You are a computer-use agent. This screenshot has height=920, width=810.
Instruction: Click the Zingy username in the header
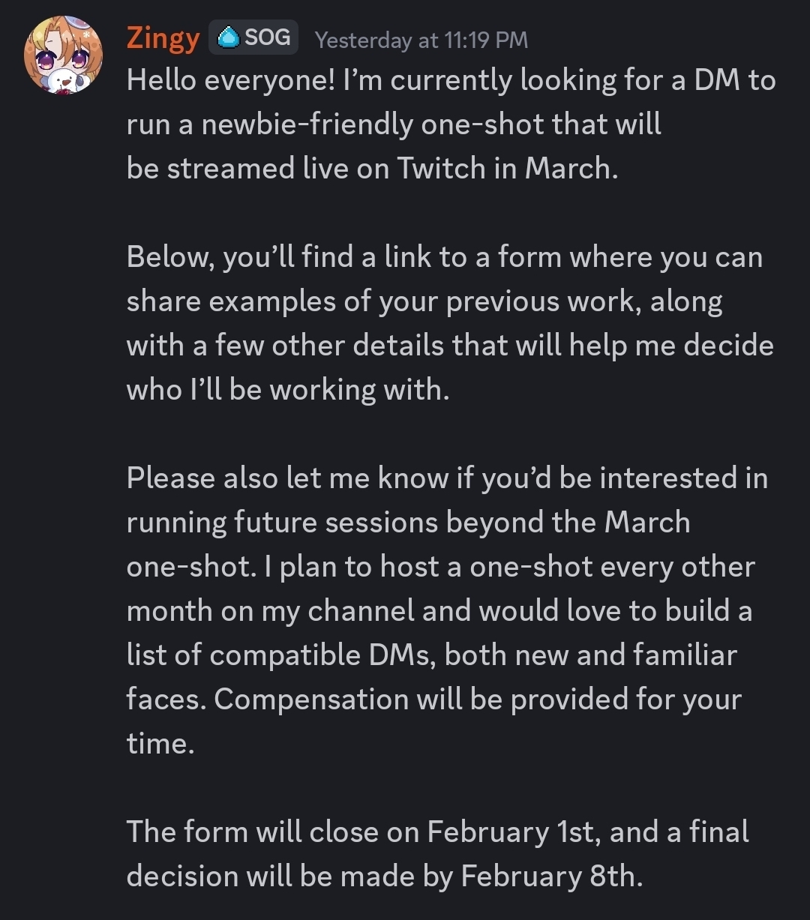(163, 38)
